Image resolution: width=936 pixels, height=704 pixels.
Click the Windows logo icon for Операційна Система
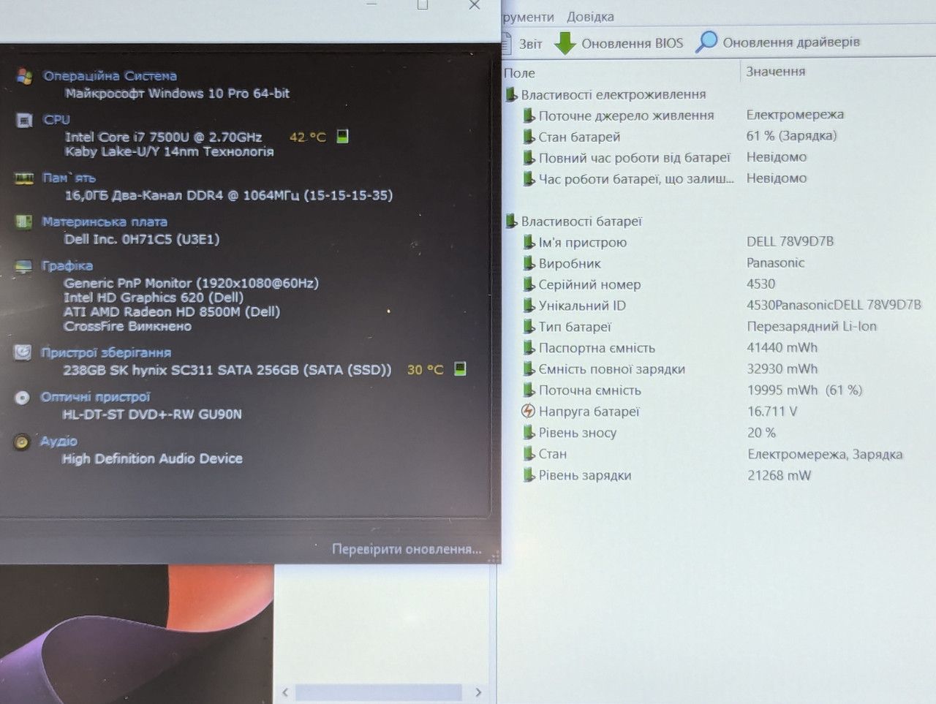25,76
